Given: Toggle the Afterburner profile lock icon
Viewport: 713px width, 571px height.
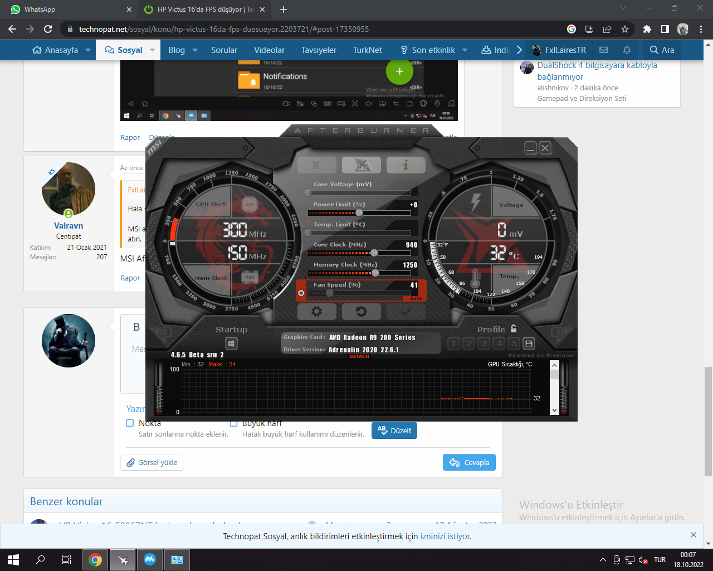Looking at the screenshot, I should [514, 329].
